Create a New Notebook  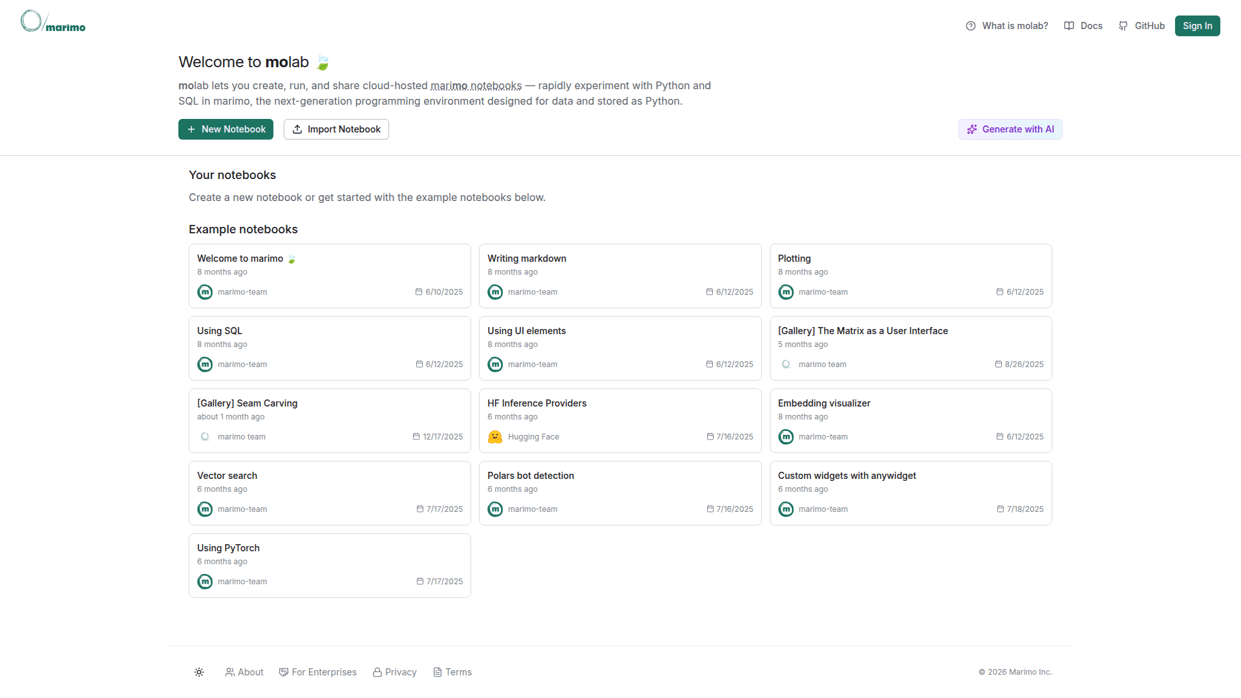click(226, 129)
